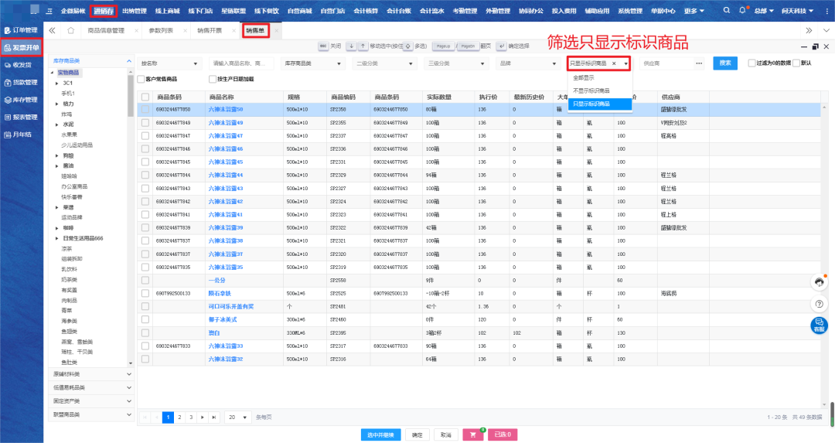Enable the 客户常售商品 checkbox
This screenshot has height=443, width=835.
pyautogui.click(x=141, y=79)
